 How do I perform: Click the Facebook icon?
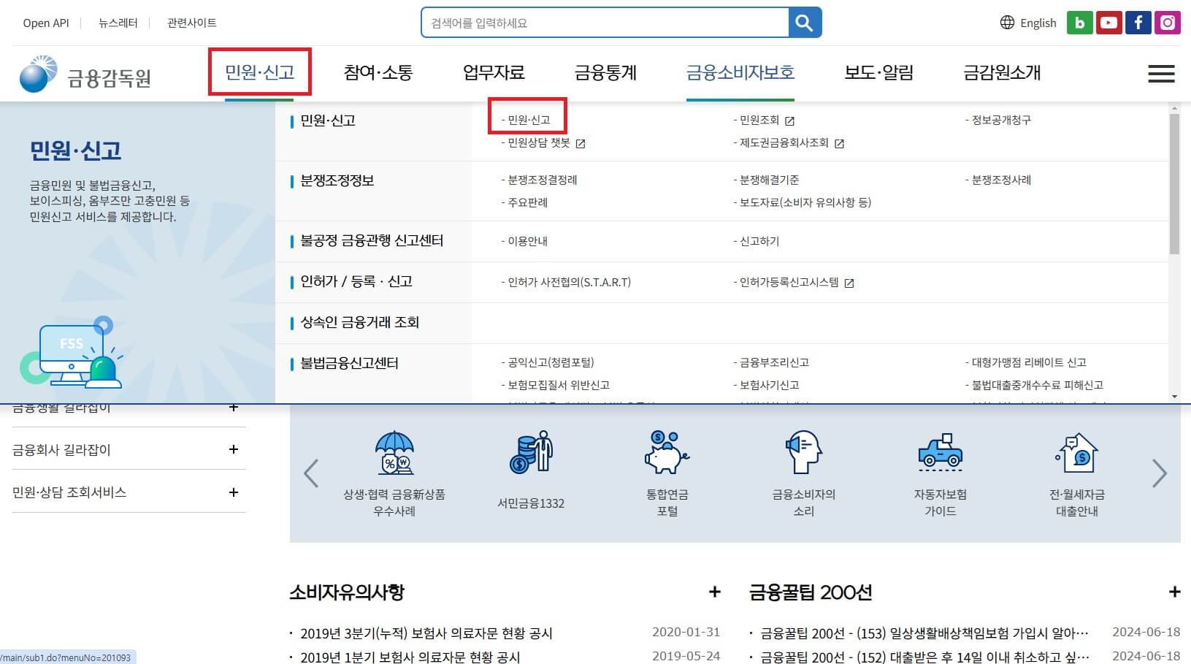pos(1138,22)
